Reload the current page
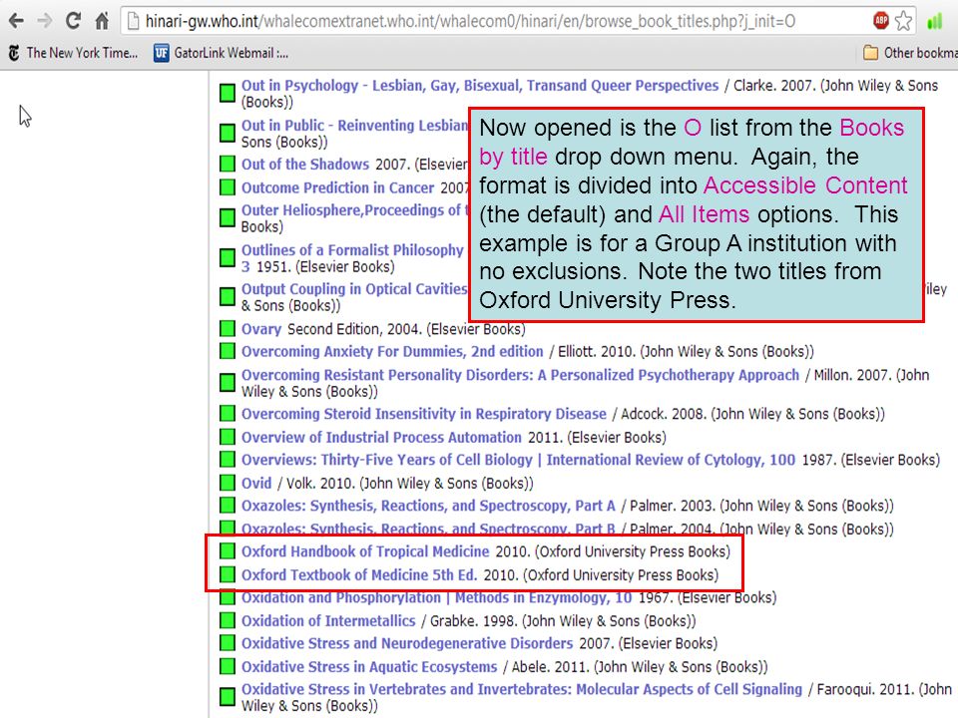Viewport: 958px width, 718px height. [73, 21]
